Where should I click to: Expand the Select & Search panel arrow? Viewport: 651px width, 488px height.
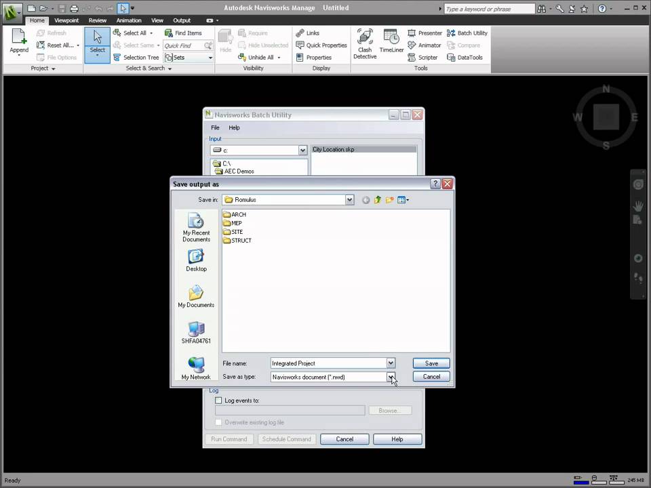(170, 69)
